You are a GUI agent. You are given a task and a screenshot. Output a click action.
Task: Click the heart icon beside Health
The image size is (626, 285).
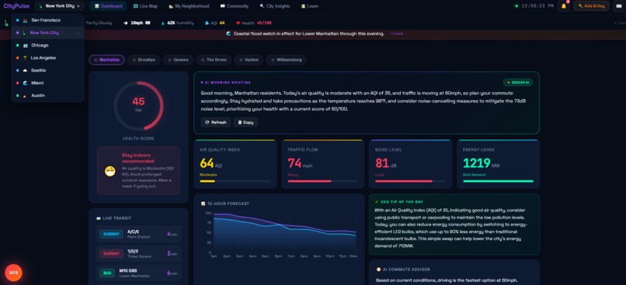coord(238,23)
